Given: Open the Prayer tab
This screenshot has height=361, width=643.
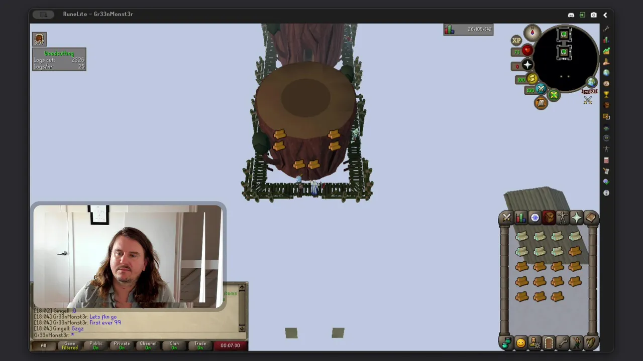Looking at the screenshot, I should pyautogui.click(x=577, y=218).
